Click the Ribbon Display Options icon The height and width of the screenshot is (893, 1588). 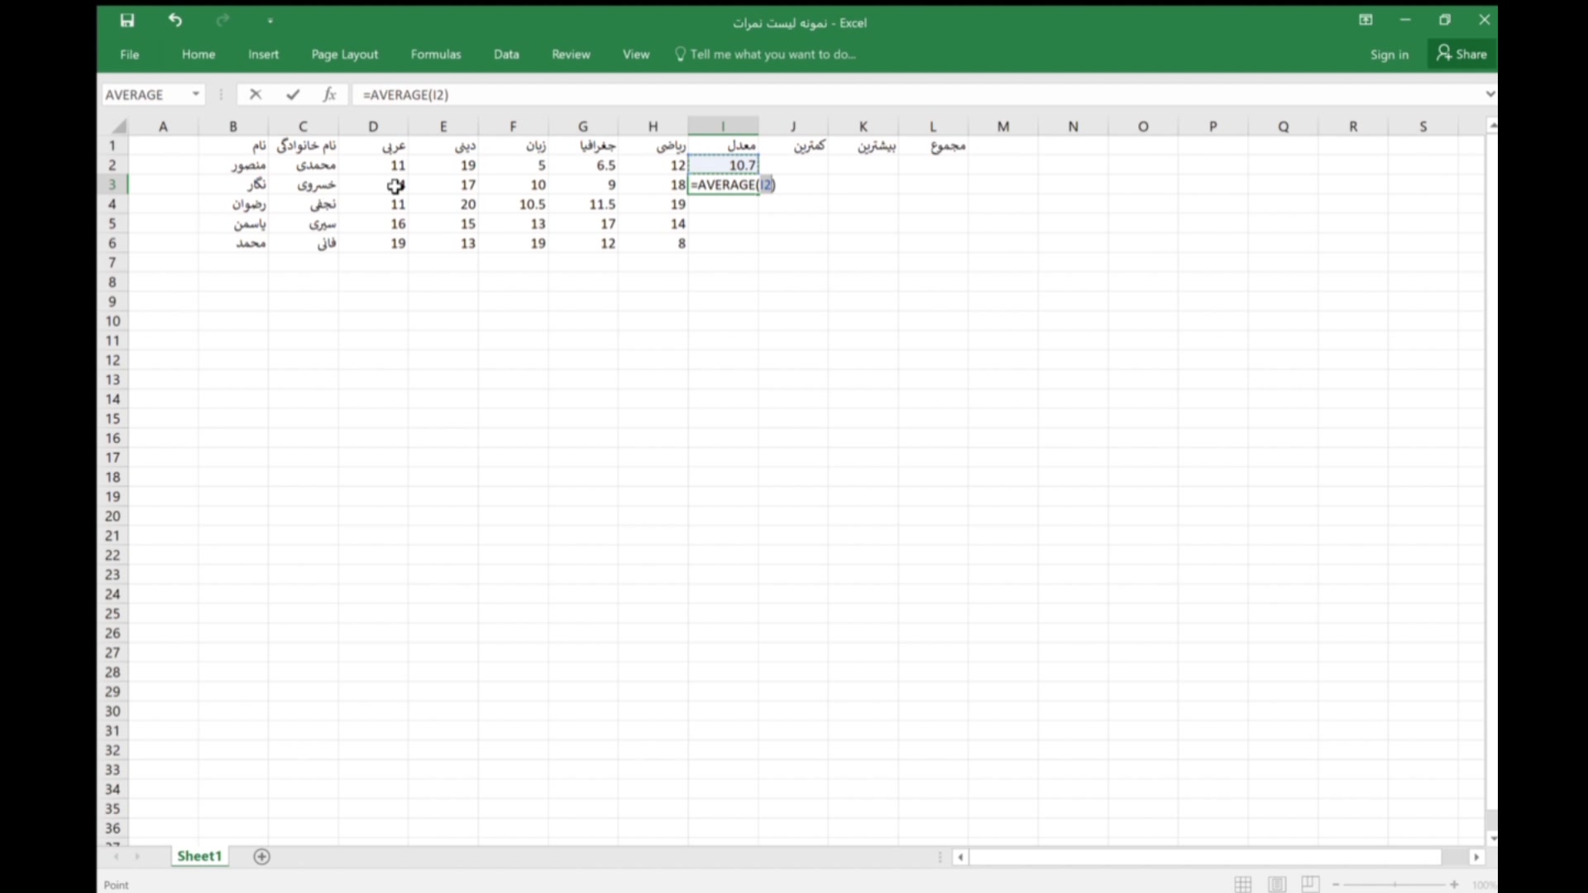click(1366, 21)
